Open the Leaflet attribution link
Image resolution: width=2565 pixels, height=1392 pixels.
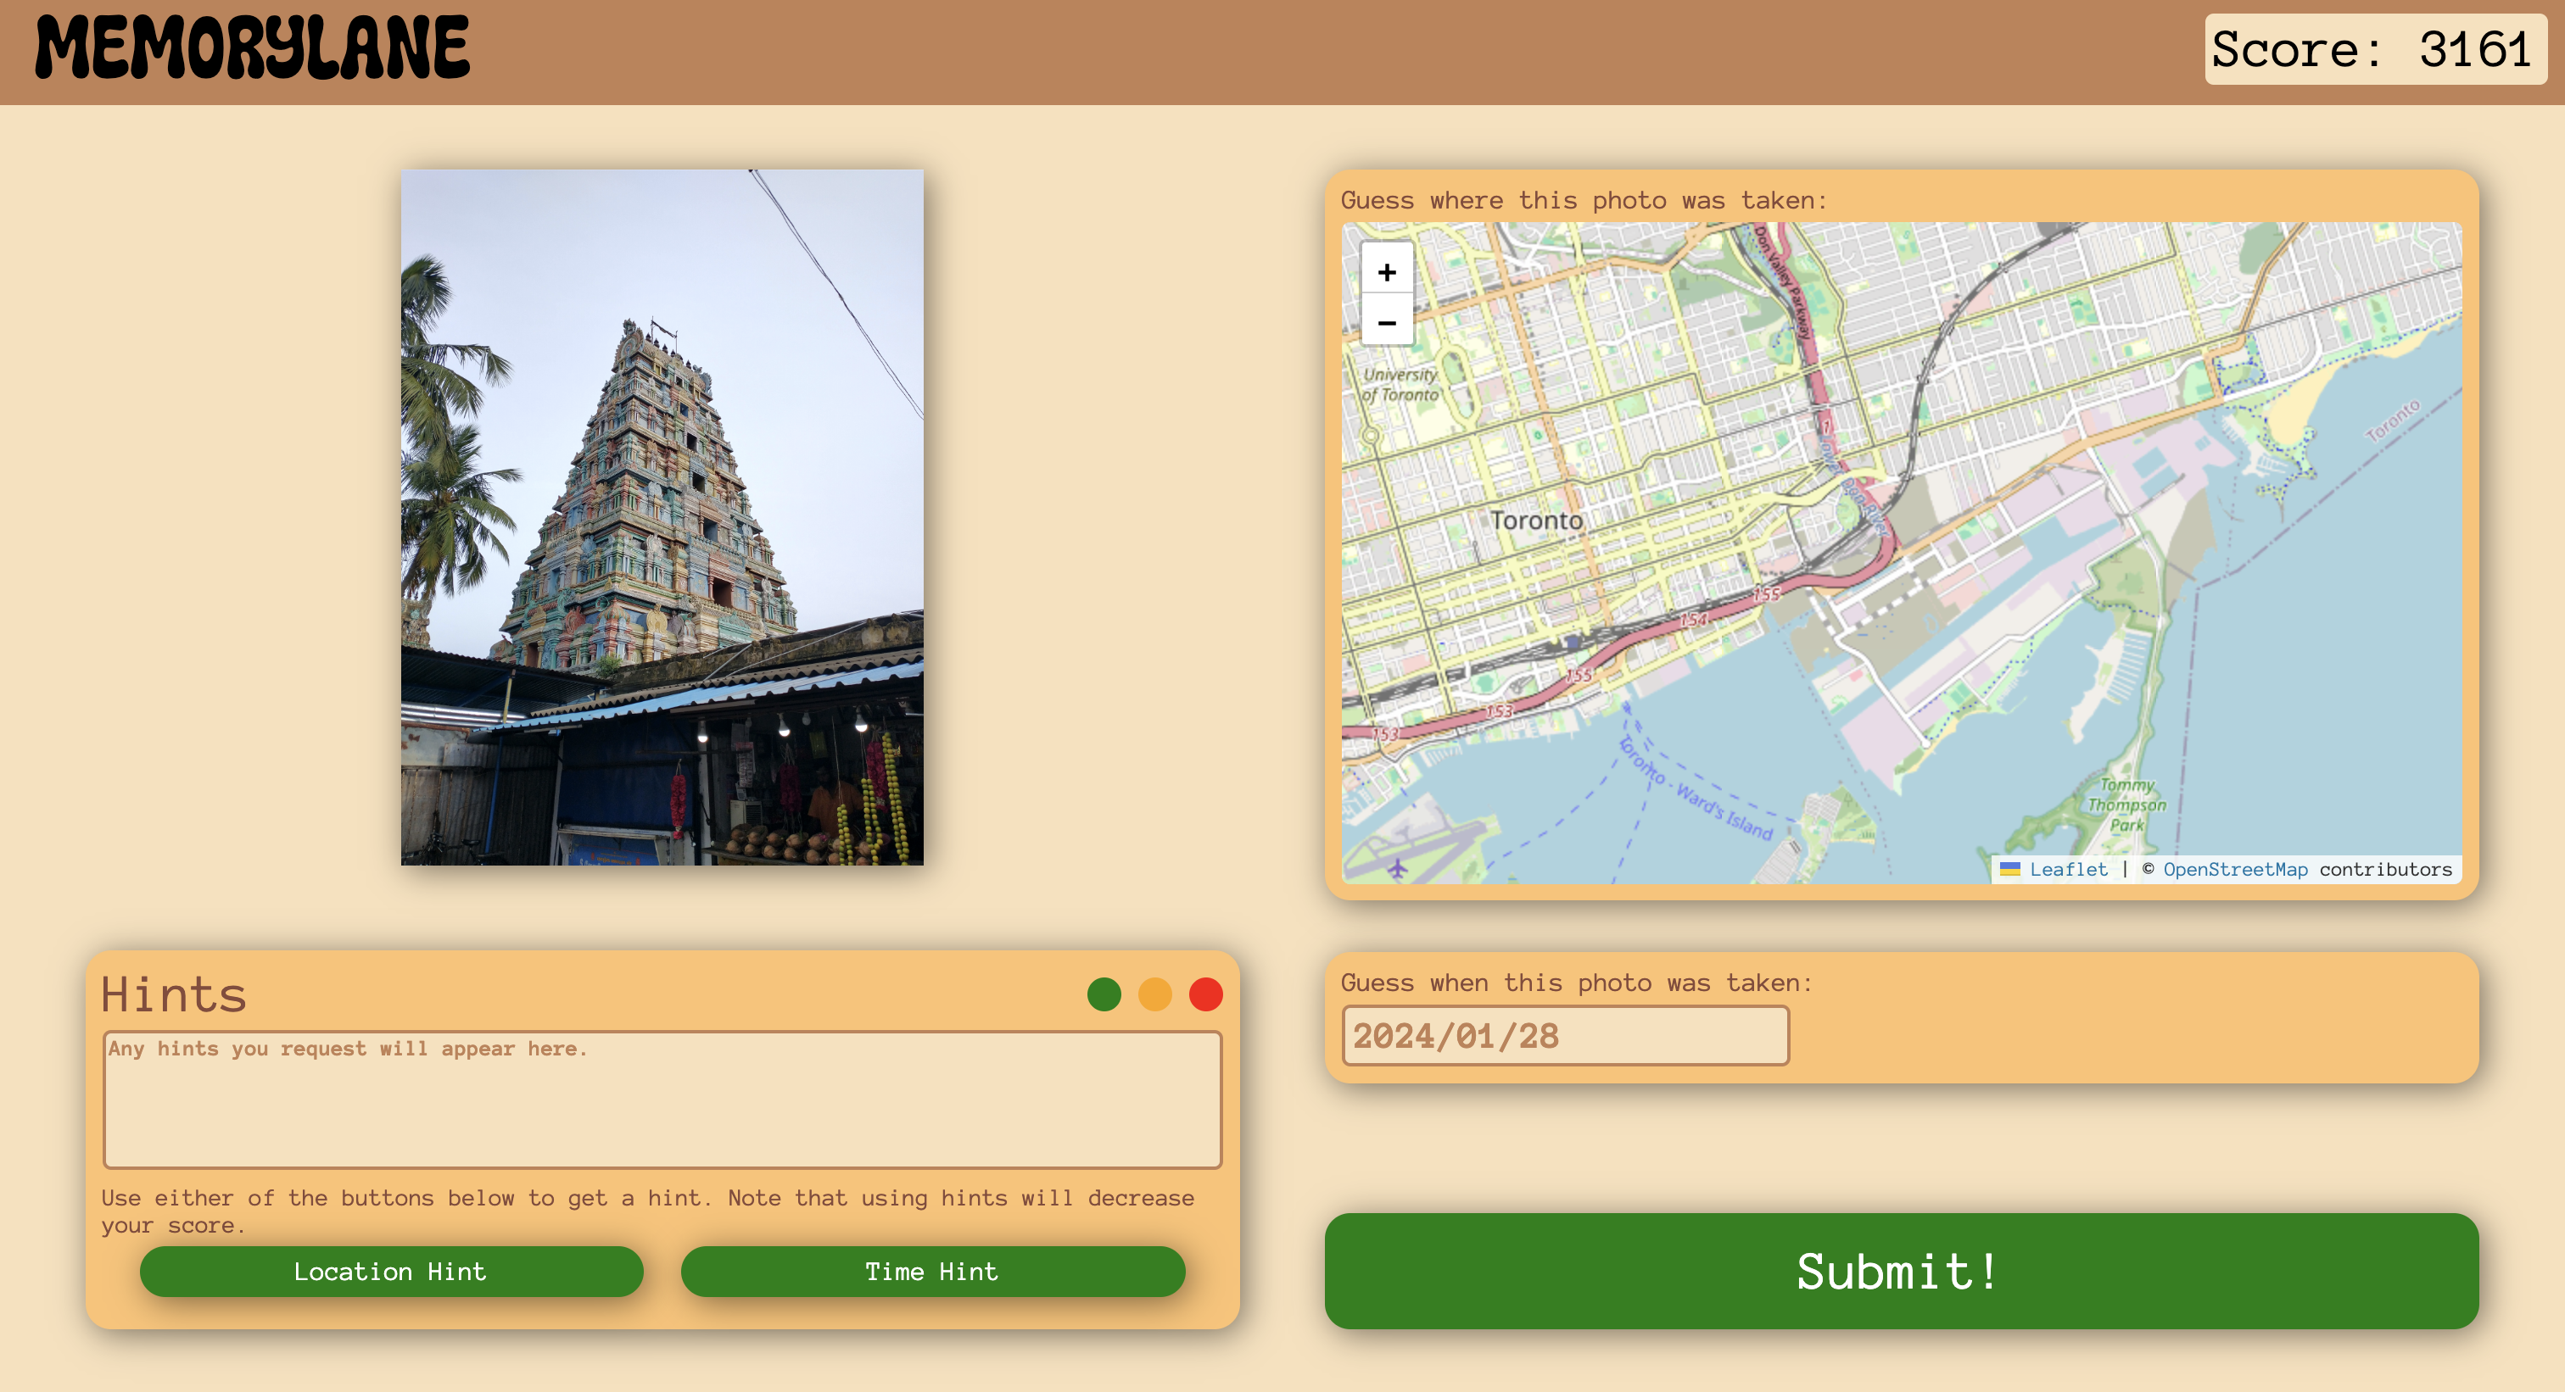click(x=2067, y=869)
